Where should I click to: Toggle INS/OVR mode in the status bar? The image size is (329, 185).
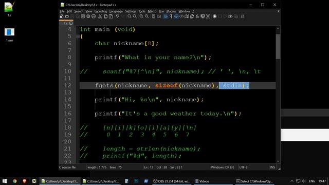[272, 167]
